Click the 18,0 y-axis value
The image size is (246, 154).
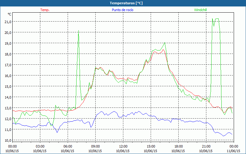pos(8,54)
